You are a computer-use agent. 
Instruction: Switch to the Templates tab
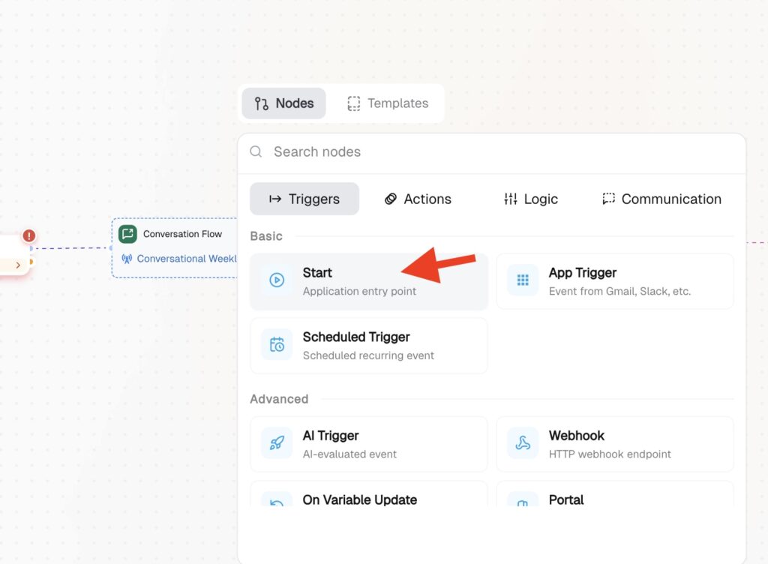[388, 103]
